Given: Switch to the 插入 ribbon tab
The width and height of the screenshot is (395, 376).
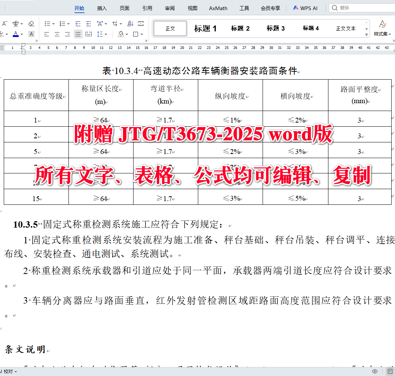Looking at the screenshot, I should (102, 8).
